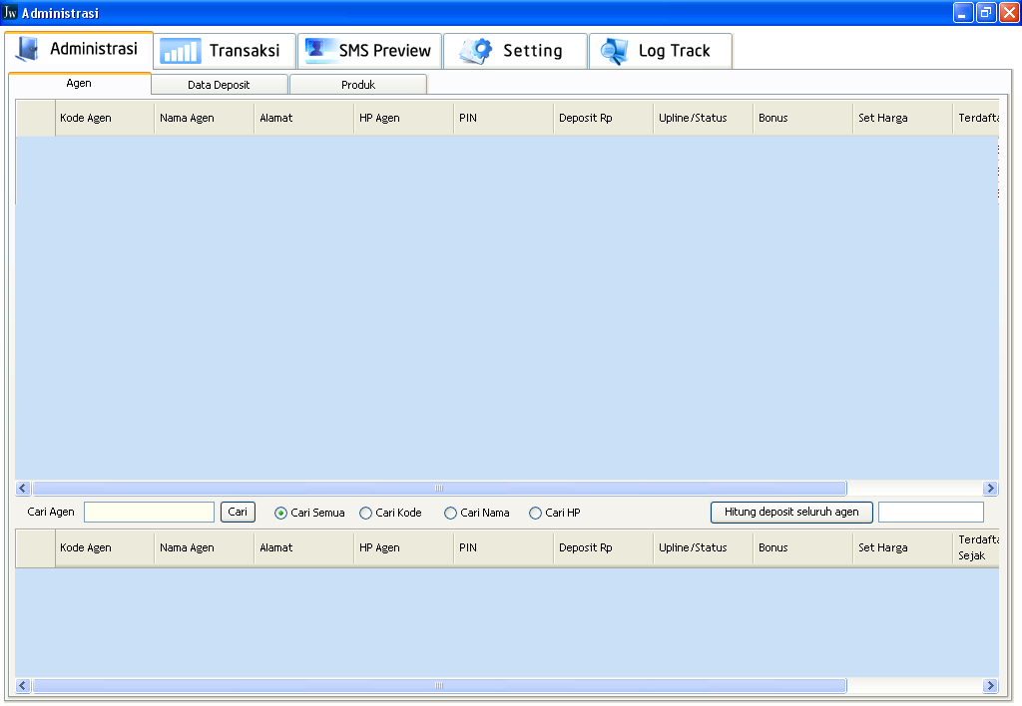Click upper table scroll left arrow

point(23,488)
